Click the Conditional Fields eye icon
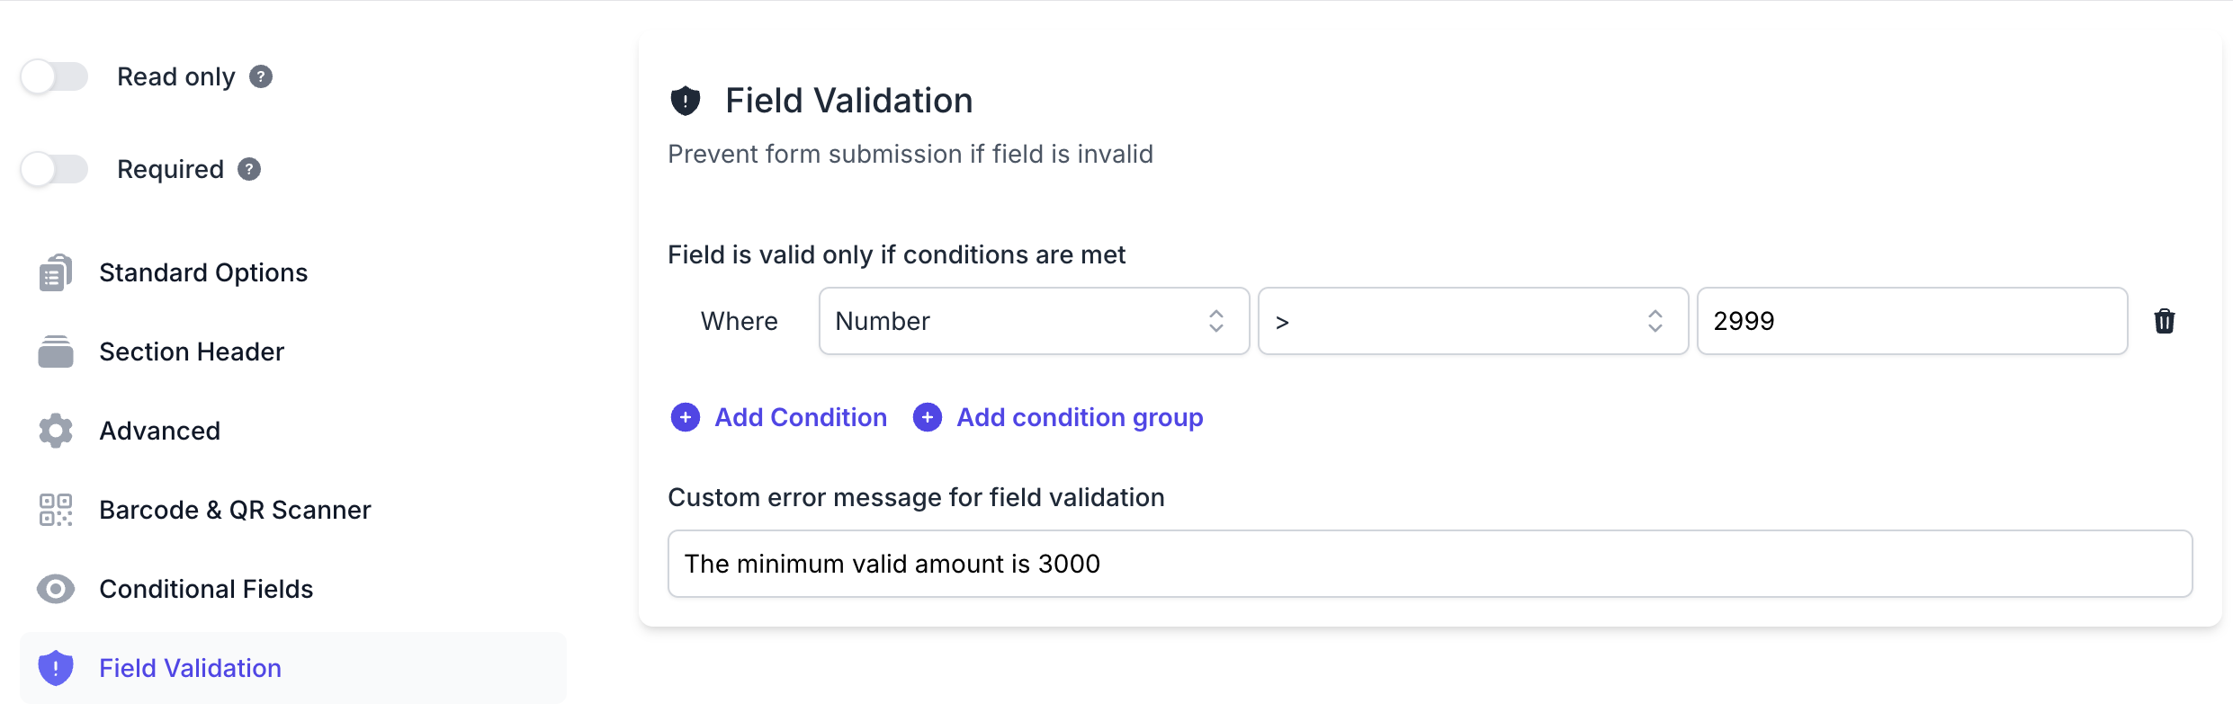Image resolution: width=2233 pixels, height=721 pixels. [55, 589]
